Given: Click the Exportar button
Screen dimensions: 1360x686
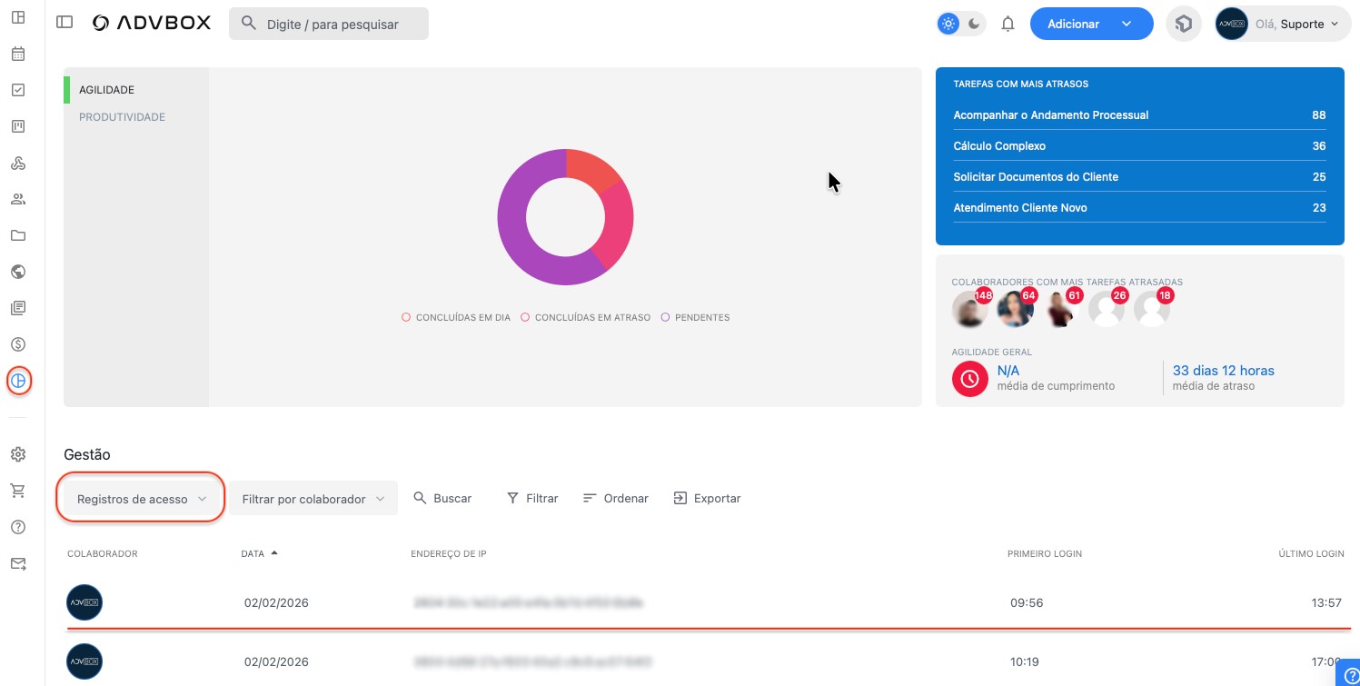Looking at the screenshot, I should pos(707,498).
